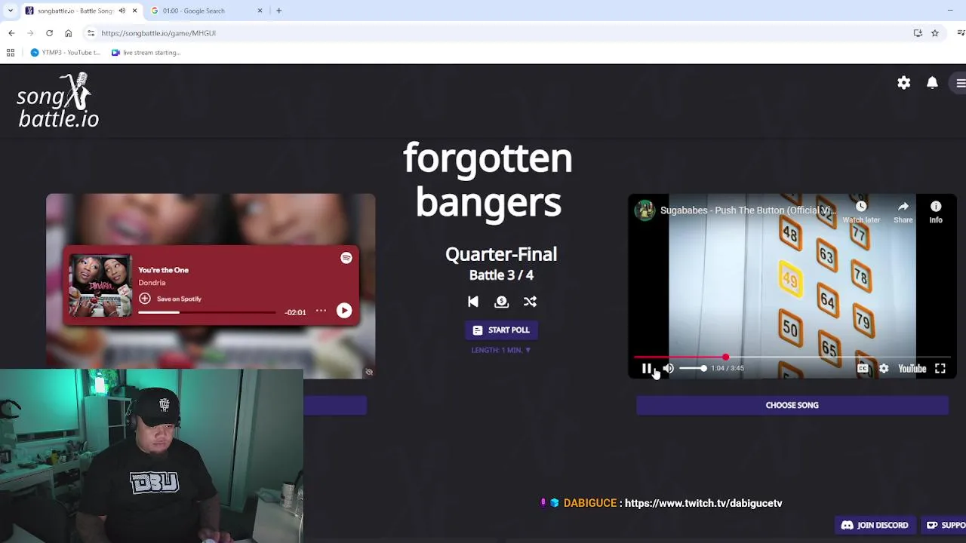The height and width of the screenshot is (543, 966).
Task: Click the dollar coin icon under Battle 3 / 4
Action: pyautogui.click(x=501, y=302)
